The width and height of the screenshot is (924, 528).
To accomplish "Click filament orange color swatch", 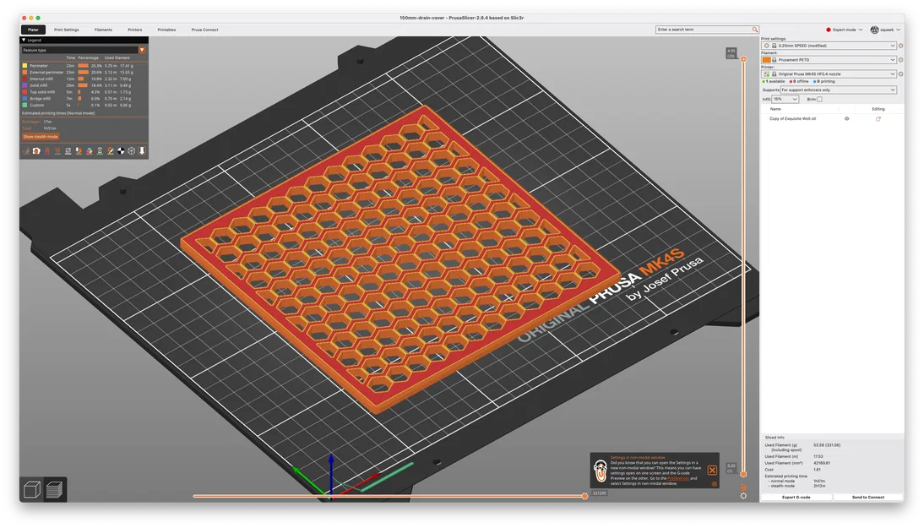I will click(x=766, y=59).
